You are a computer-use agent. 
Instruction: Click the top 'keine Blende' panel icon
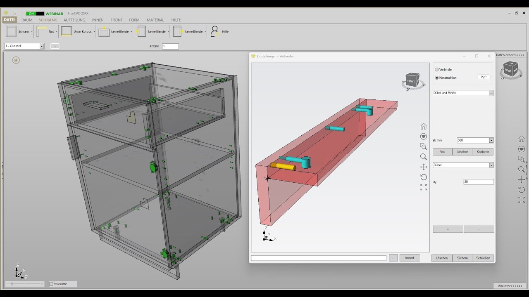104,31
